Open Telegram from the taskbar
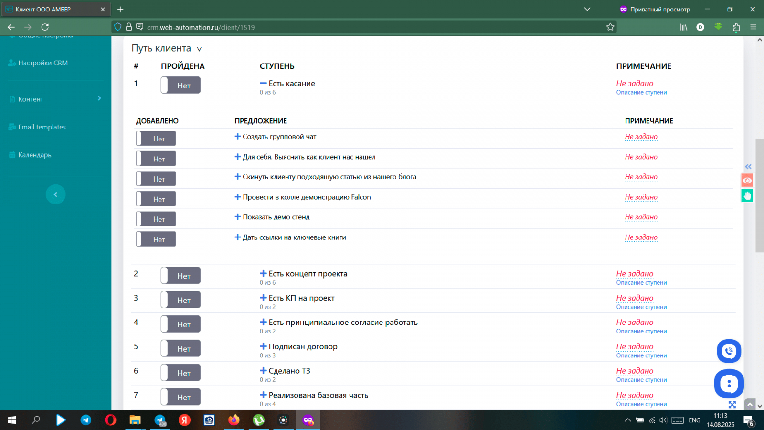Image resolution: width=764 pixels, height=430 pixels. 86,420
